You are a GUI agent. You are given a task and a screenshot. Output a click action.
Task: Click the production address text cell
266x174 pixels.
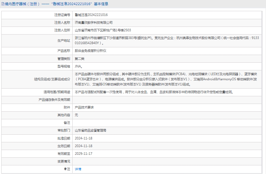click(x=166, y=40)
